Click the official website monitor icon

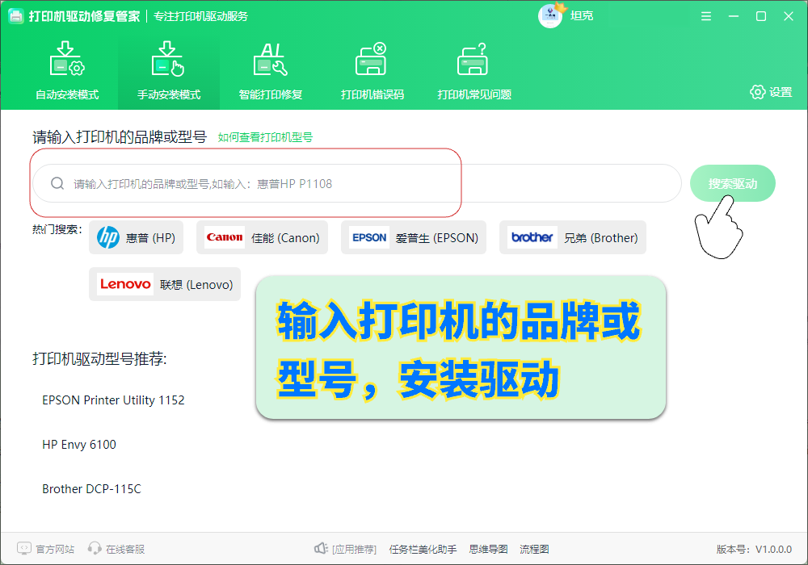click(24, 549)
